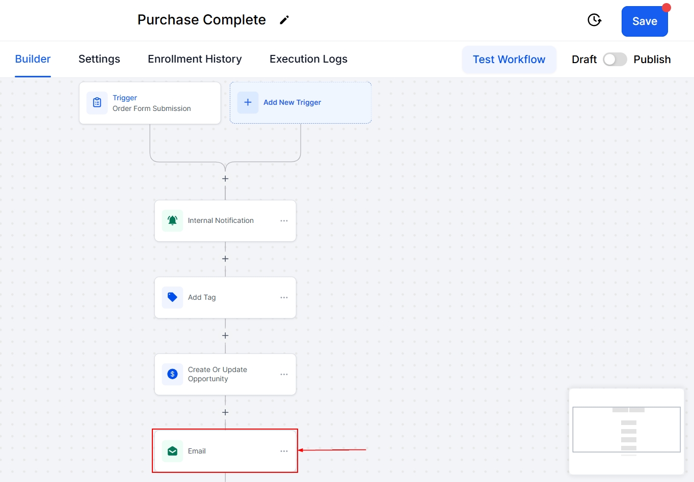Click the Opportunity dollar sign icon
Screen dimensions: 694x482
click(x=172, y=375)
